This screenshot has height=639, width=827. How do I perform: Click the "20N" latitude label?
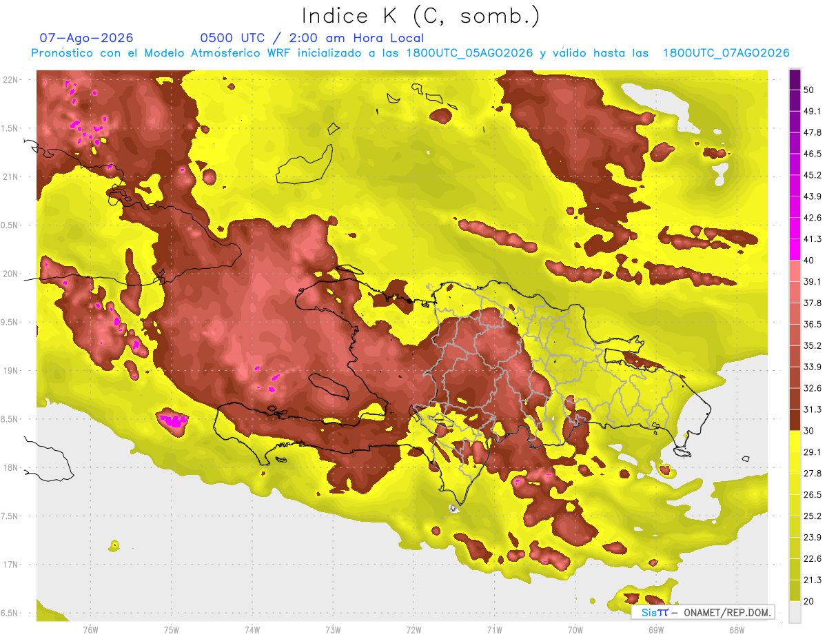click(x=10, y=274)
